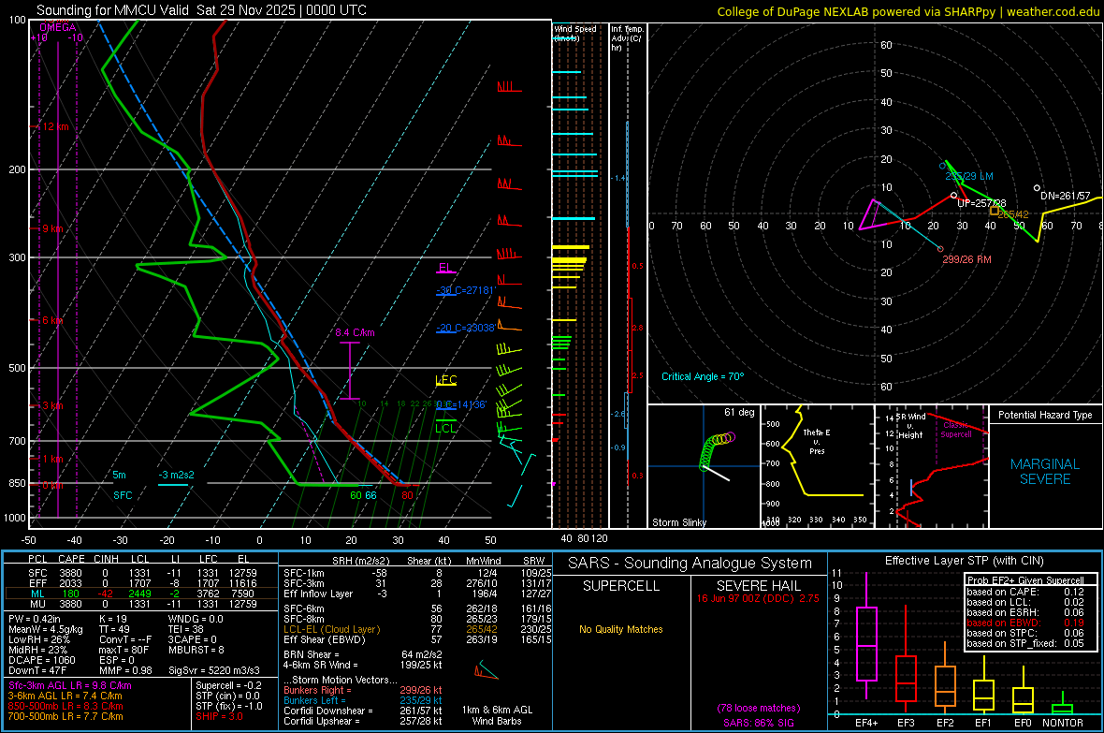This screenshot has width=1104, height=733.
Task: Select the MU parcel row
Action: click(x=141, y=604)
